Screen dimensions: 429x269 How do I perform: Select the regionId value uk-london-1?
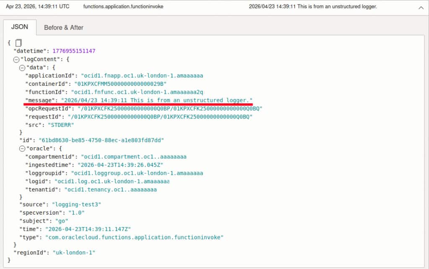pyautogui.click(x=74, y=253)
